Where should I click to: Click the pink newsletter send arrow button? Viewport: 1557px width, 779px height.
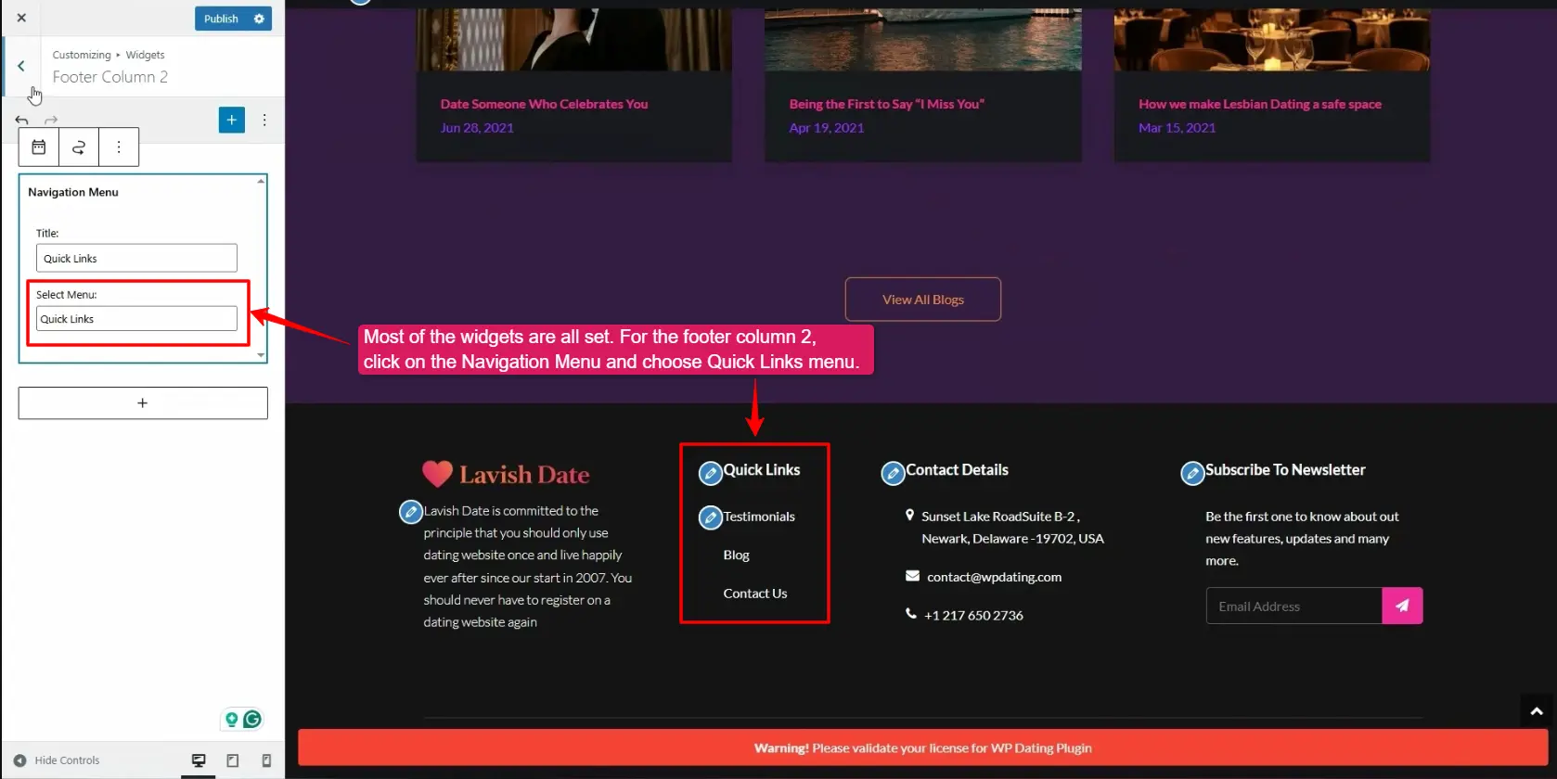pos(1402,606)
